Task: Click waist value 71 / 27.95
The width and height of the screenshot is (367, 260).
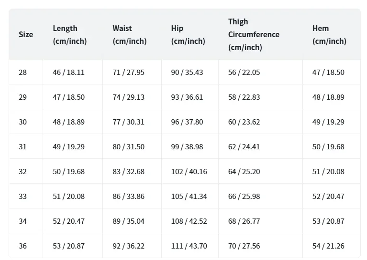Action: pos(128,73)
